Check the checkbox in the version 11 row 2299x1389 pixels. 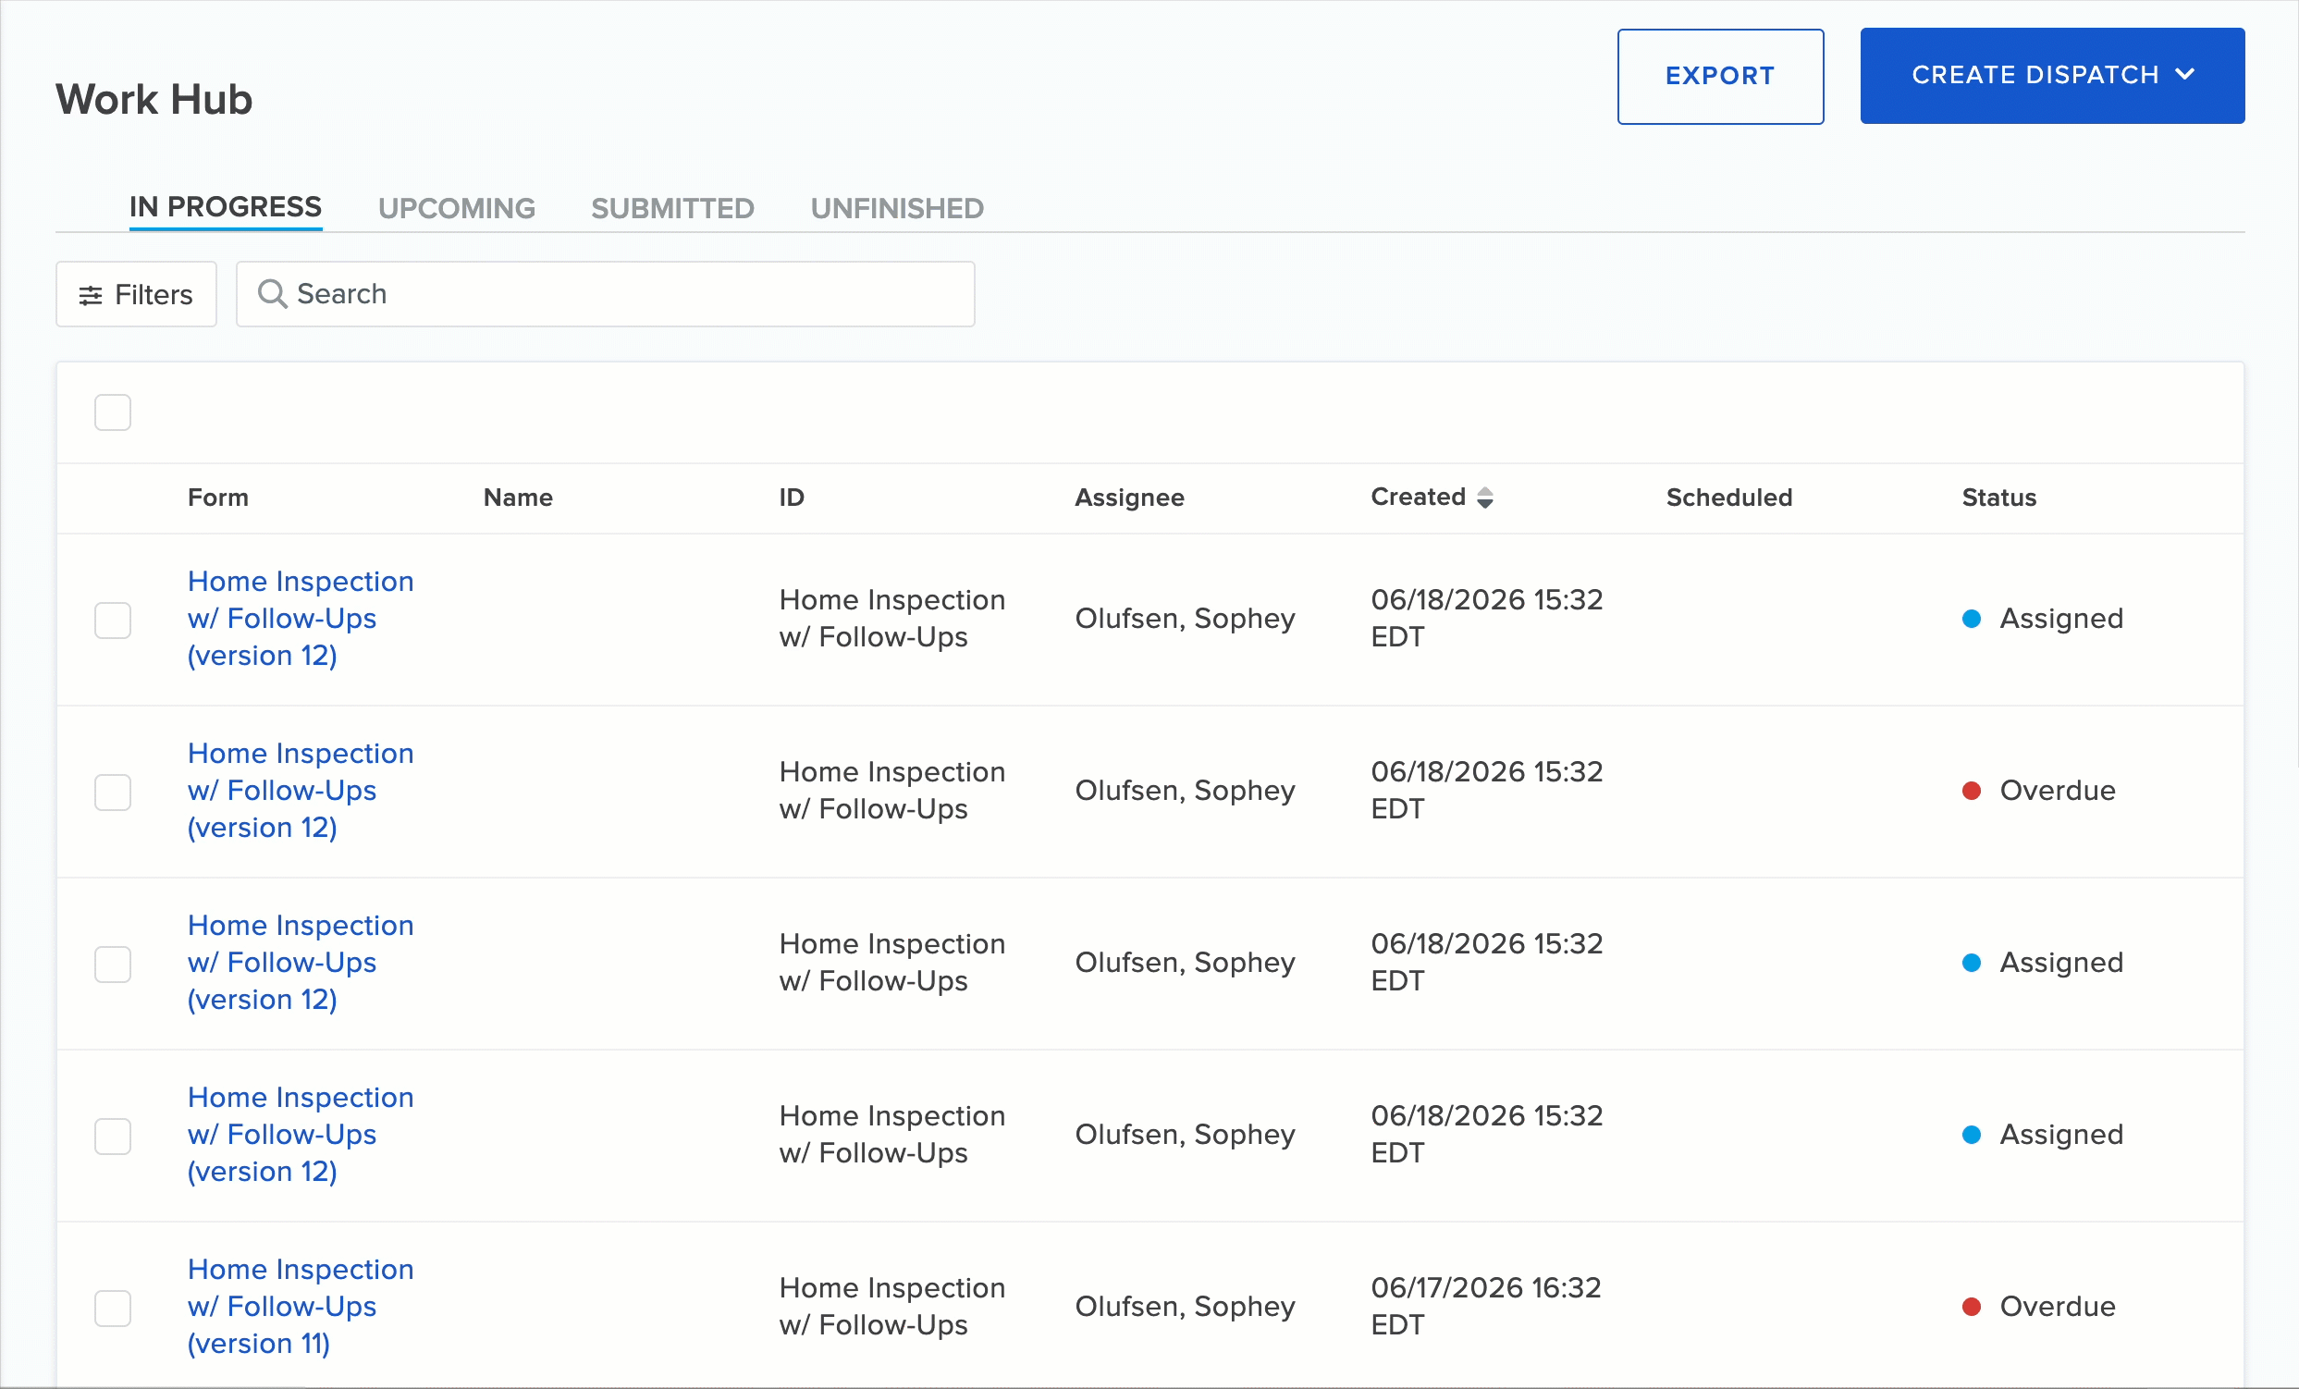113,1308
